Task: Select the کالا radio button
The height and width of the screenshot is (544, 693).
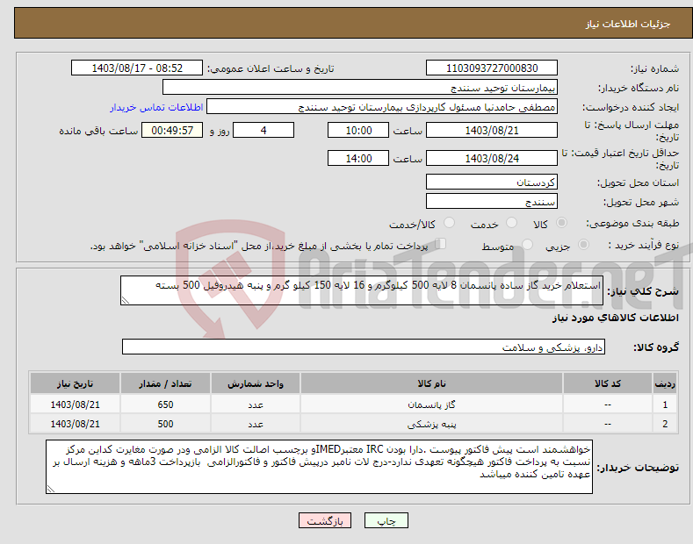Action: point(561,223)
